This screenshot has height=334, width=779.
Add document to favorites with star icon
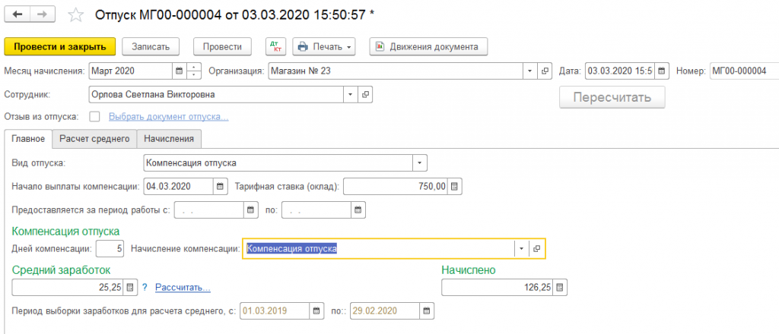(x=75, y=14)
